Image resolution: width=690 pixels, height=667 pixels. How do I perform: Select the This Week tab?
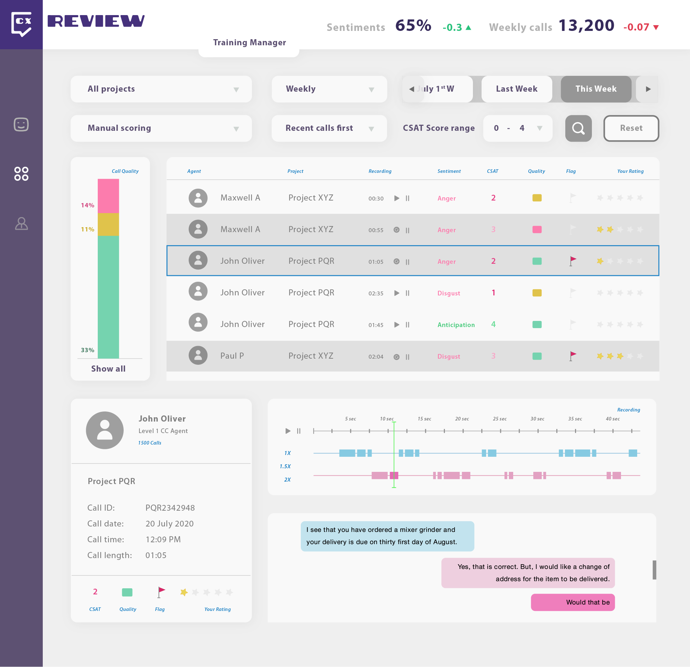pos(596,89)
